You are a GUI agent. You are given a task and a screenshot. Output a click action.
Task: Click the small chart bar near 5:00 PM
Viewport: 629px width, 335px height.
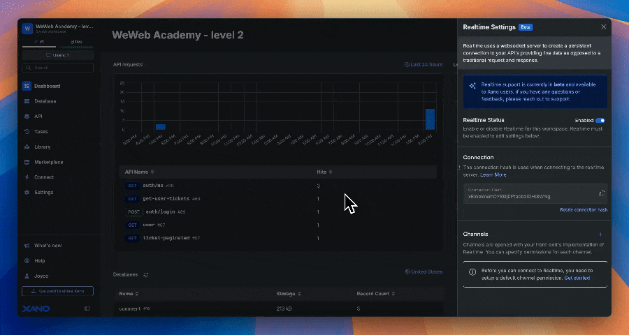pyautogui.click(x=161, y=127)
